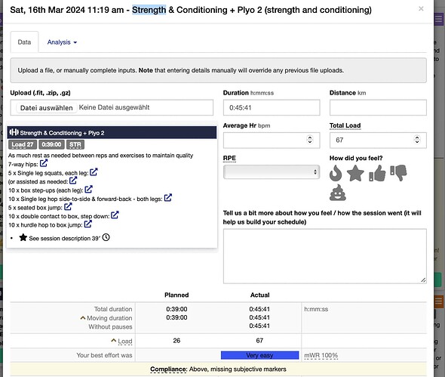Screen dimensions: 445x377
Task: Select the star feeling rating icon
Action: point(355,173)
